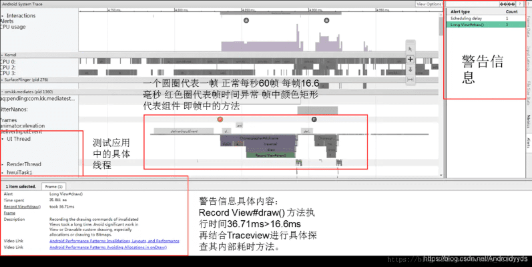Select the pointer selection tool
The width and height of the screenshot is (532, 267).
(411, 49)
